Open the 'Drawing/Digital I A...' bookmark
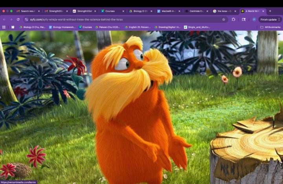Image resolution: width=283 pixels, height=184 pixels. [x=167, y=27]
